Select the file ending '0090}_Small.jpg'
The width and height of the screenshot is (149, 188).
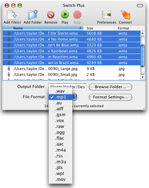[x=71, y=74]
